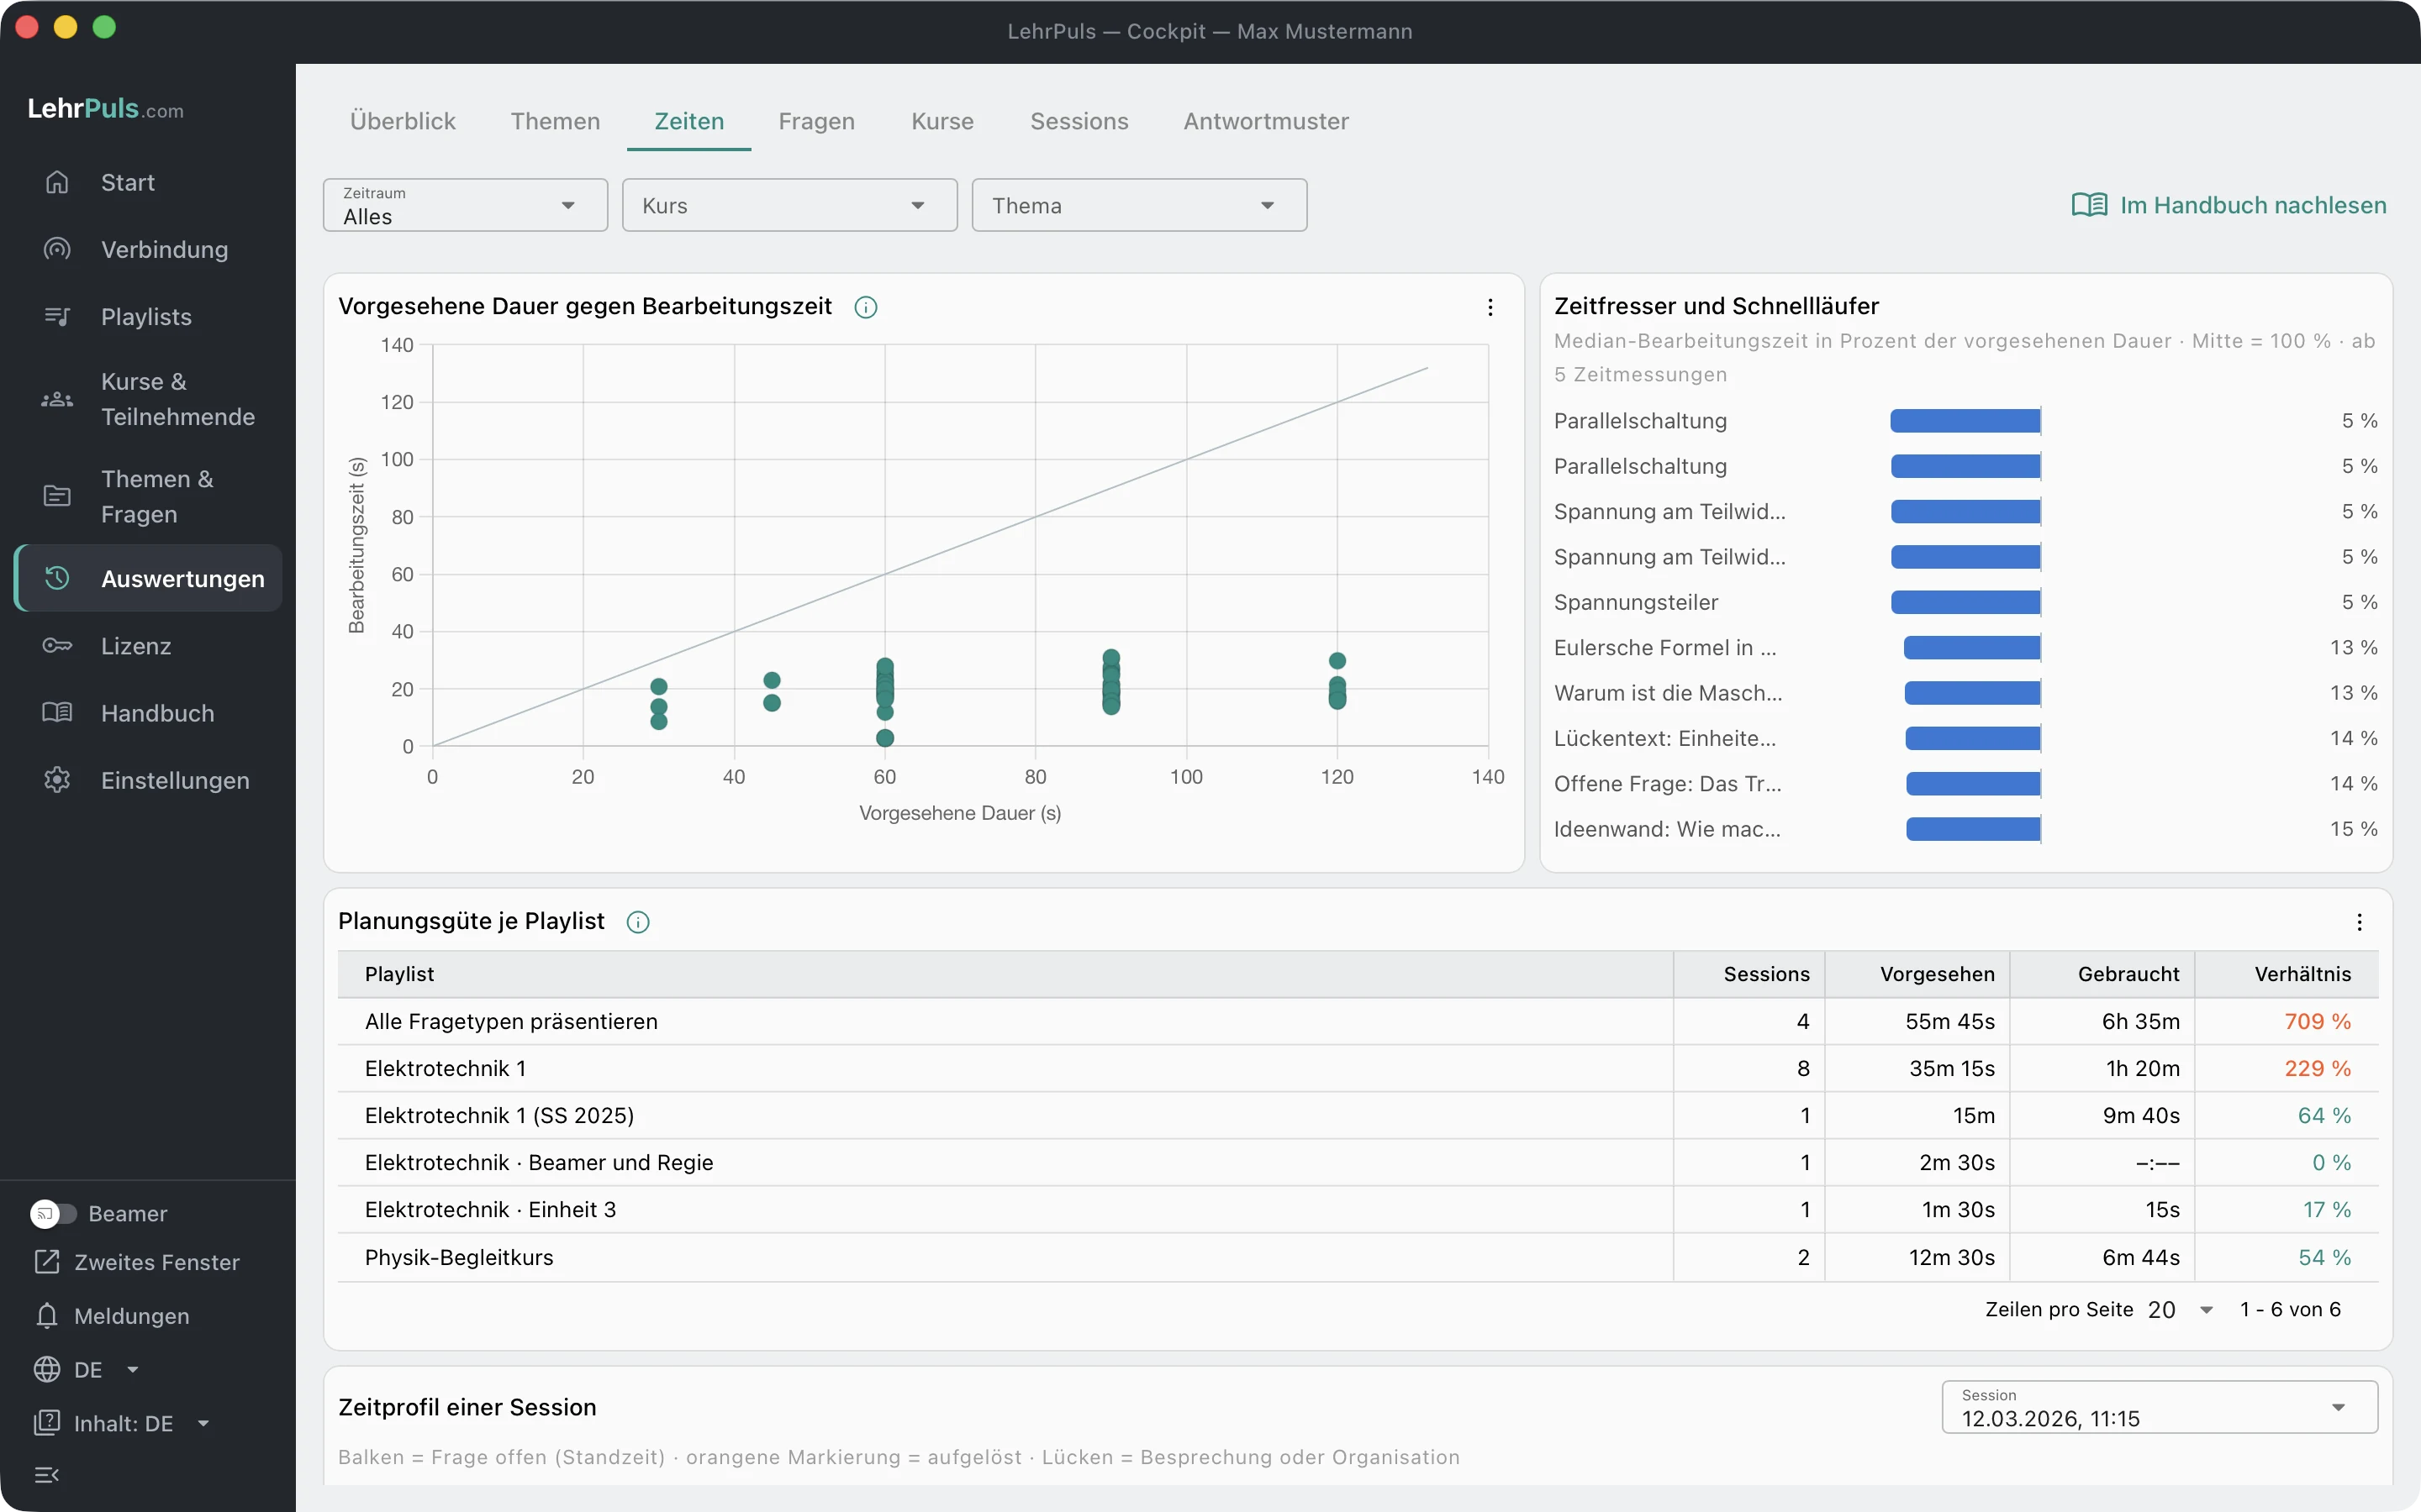The image size is (2421, 1512).
Task: Click the info icon beside Vorgesehene Dauer chart title
Action: [867, 307]
